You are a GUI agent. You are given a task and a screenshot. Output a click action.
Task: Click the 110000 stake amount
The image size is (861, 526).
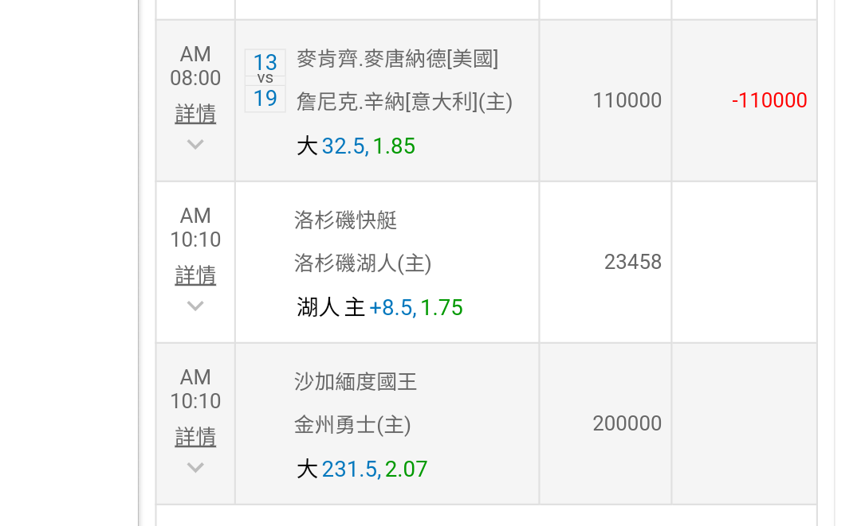[x=627, y=100]
